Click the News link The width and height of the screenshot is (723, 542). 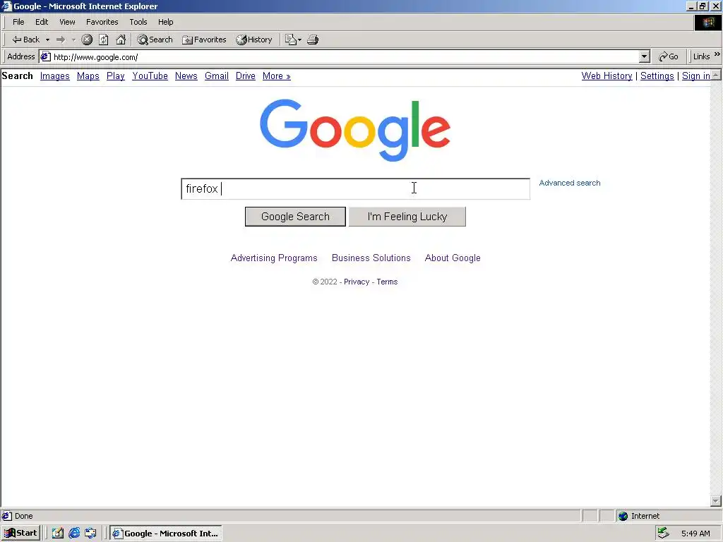[186, 76]
